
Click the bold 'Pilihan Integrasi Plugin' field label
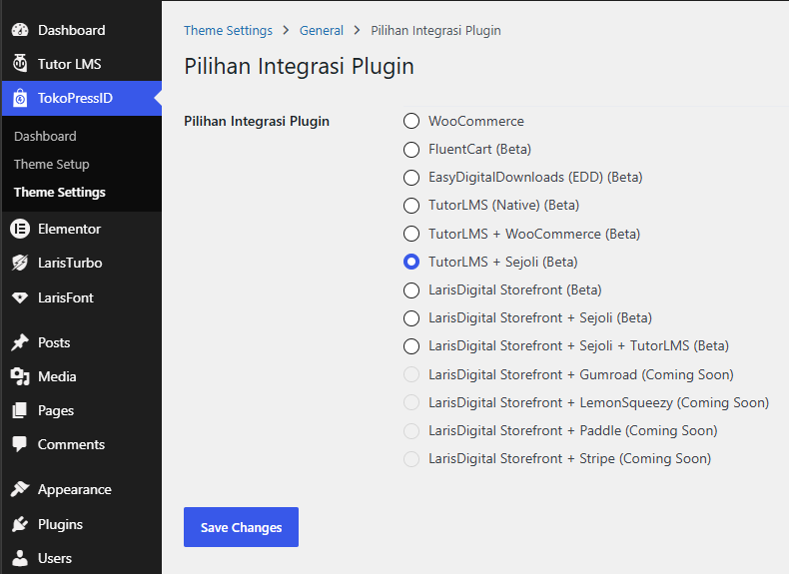tap(257, 122)
